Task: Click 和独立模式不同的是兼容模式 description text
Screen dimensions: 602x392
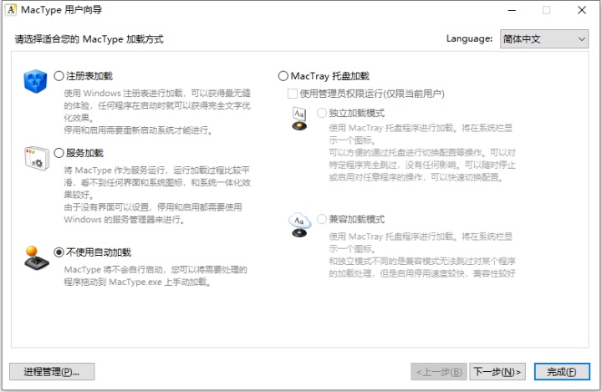Action: tap(422, 267)
